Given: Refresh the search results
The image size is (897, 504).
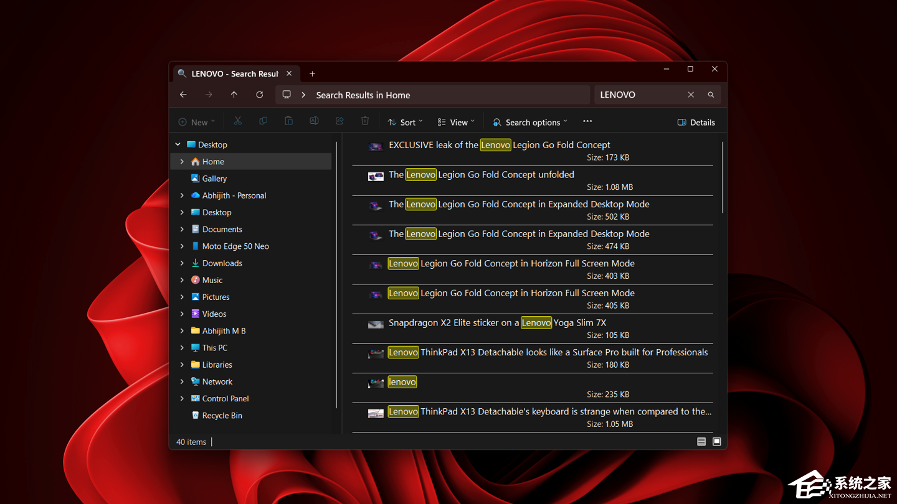Looking at the screenshot, I should (x=260, y=95).
